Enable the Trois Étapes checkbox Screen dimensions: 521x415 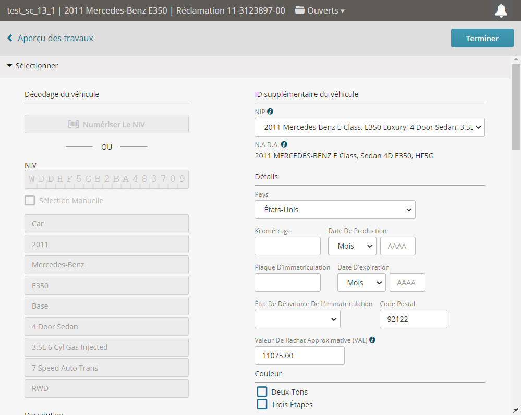[262, 405]
